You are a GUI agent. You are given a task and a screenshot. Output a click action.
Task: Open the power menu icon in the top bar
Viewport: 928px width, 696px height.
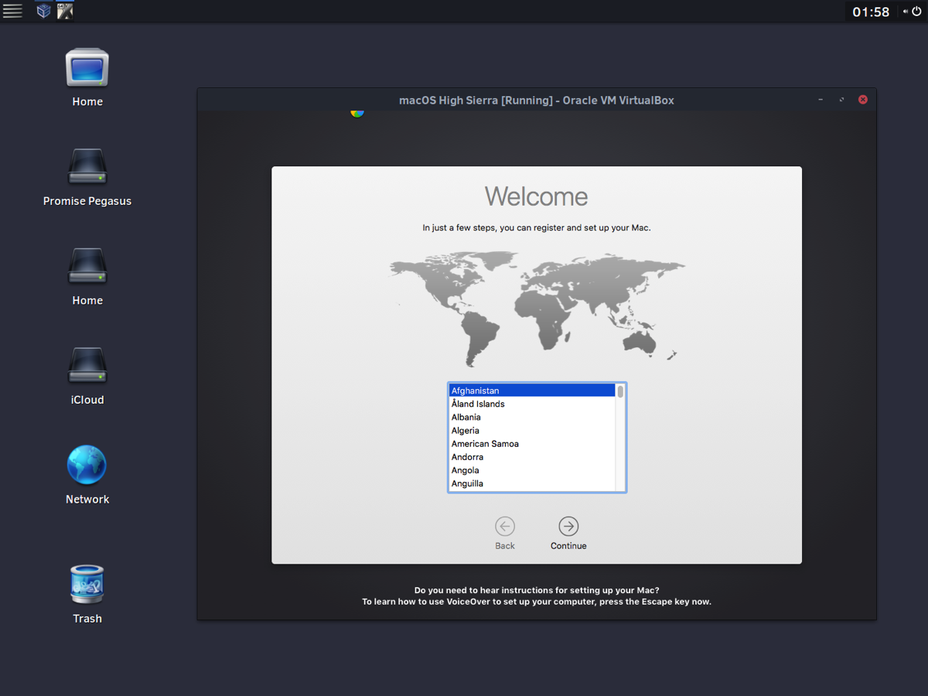pyautogui.click(x=916, y=12)
